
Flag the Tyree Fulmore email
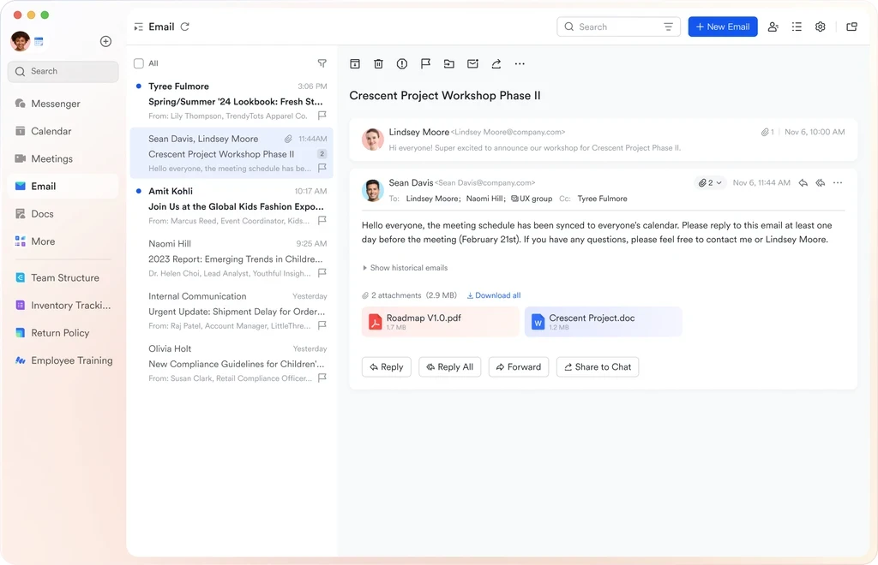pos(322,116)
